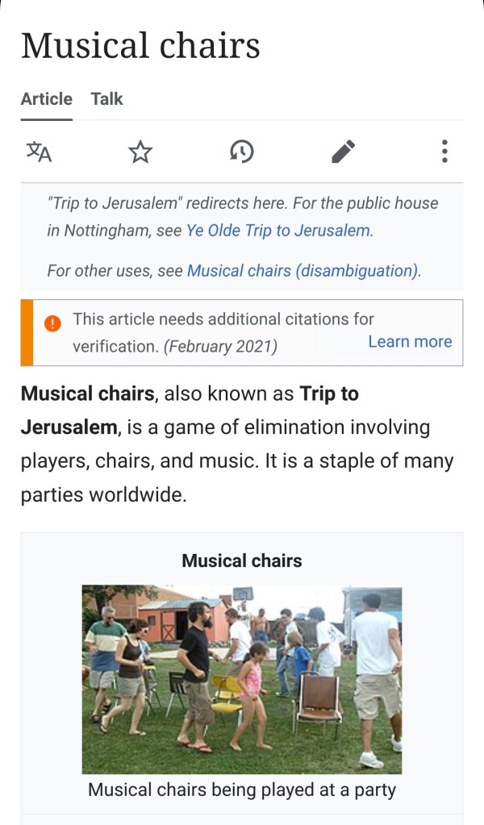The height and width of the screenshot is (825, 484).
Task: Click the February 2021 date text
Action: coord(220,347)
